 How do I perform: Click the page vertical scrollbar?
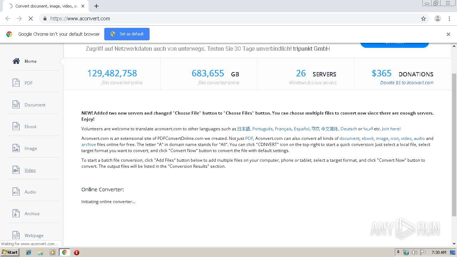pos(454,145)
